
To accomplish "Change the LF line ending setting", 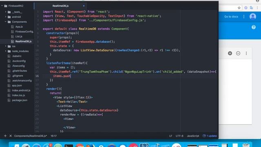I will 170,136.
